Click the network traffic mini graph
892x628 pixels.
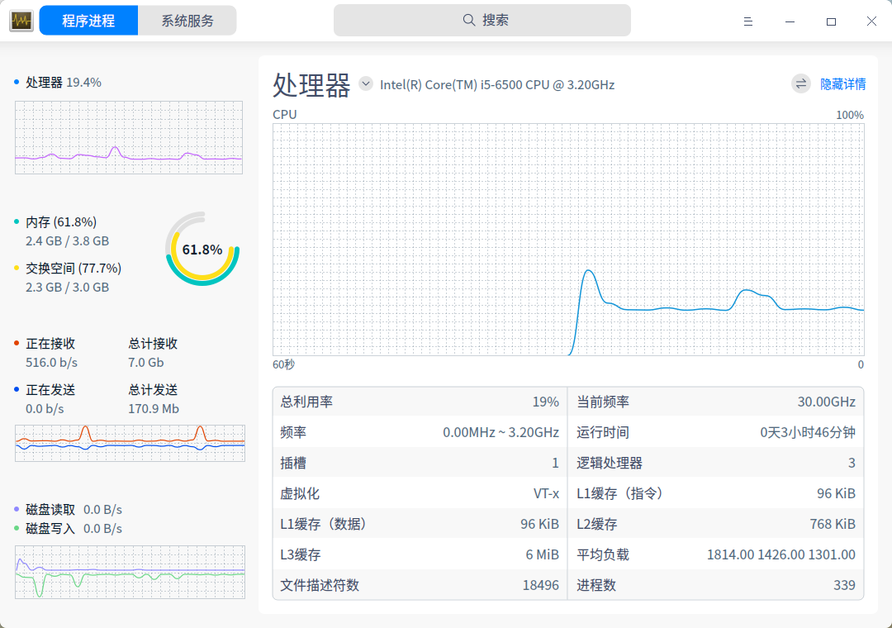pyautogui.click(x=129, y=444)
